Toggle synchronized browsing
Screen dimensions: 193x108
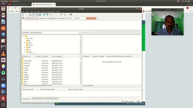68,15
